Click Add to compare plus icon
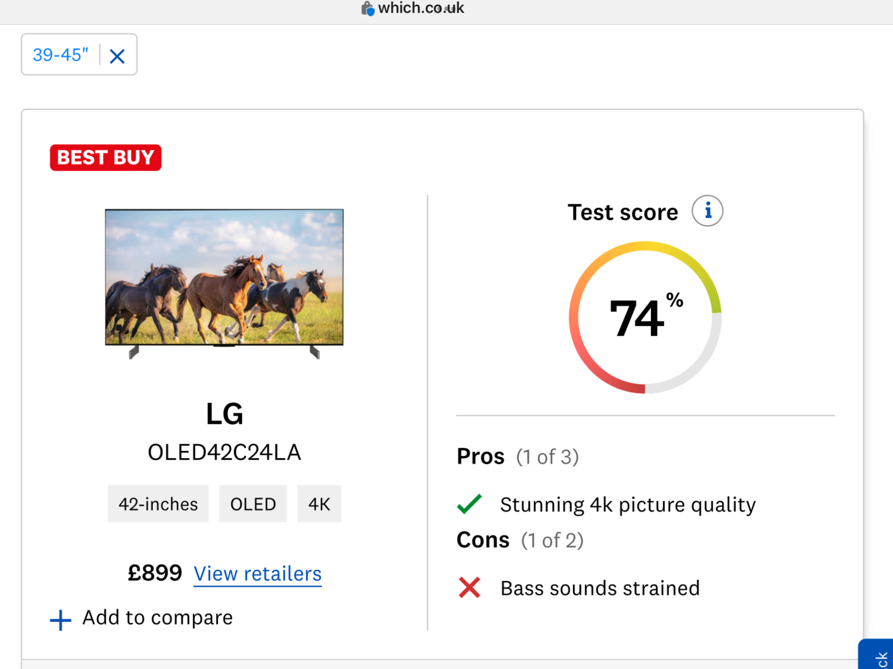 pos(61,619)
